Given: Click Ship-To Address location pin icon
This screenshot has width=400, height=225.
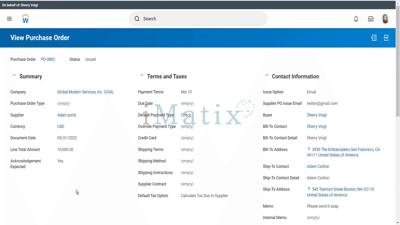Looking at the screenshot, I should pos(309,189).
